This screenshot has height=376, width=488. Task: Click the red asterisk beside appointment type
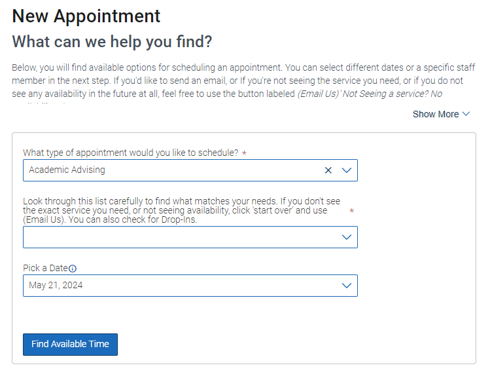[x=244, y=153]
